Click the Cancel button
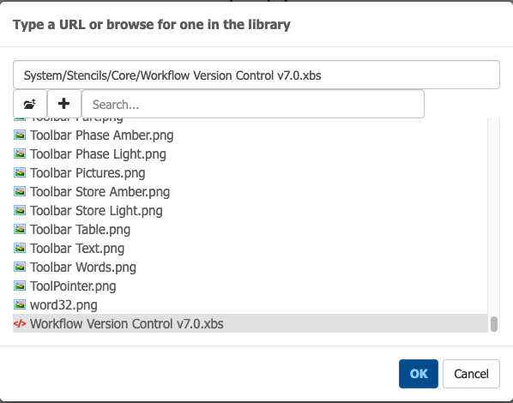The image size is (513, 403). 471,374
